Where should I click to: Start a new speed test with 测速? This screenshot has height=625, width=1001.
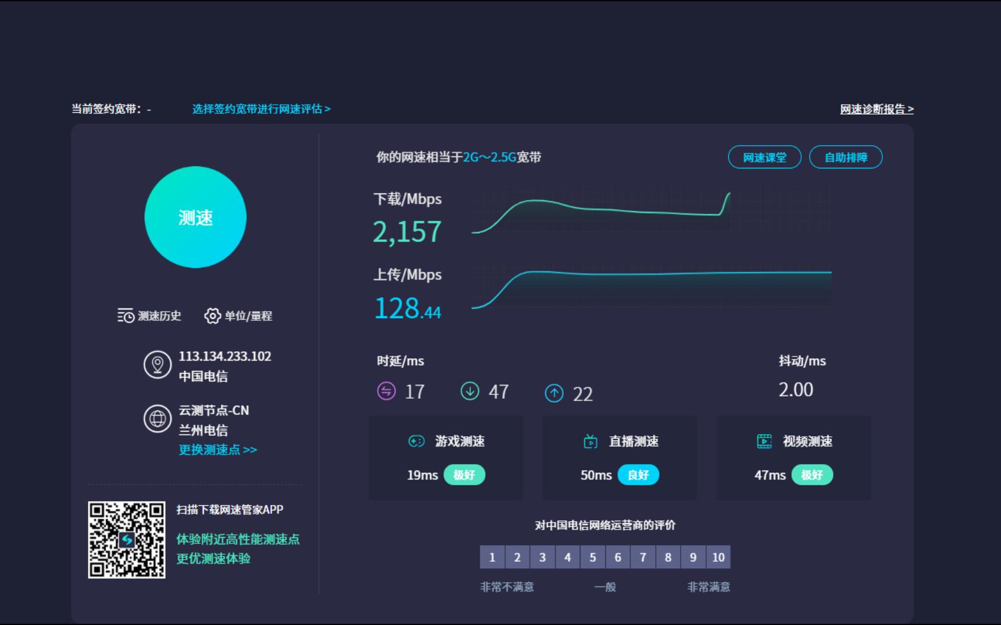pos(196,217)
